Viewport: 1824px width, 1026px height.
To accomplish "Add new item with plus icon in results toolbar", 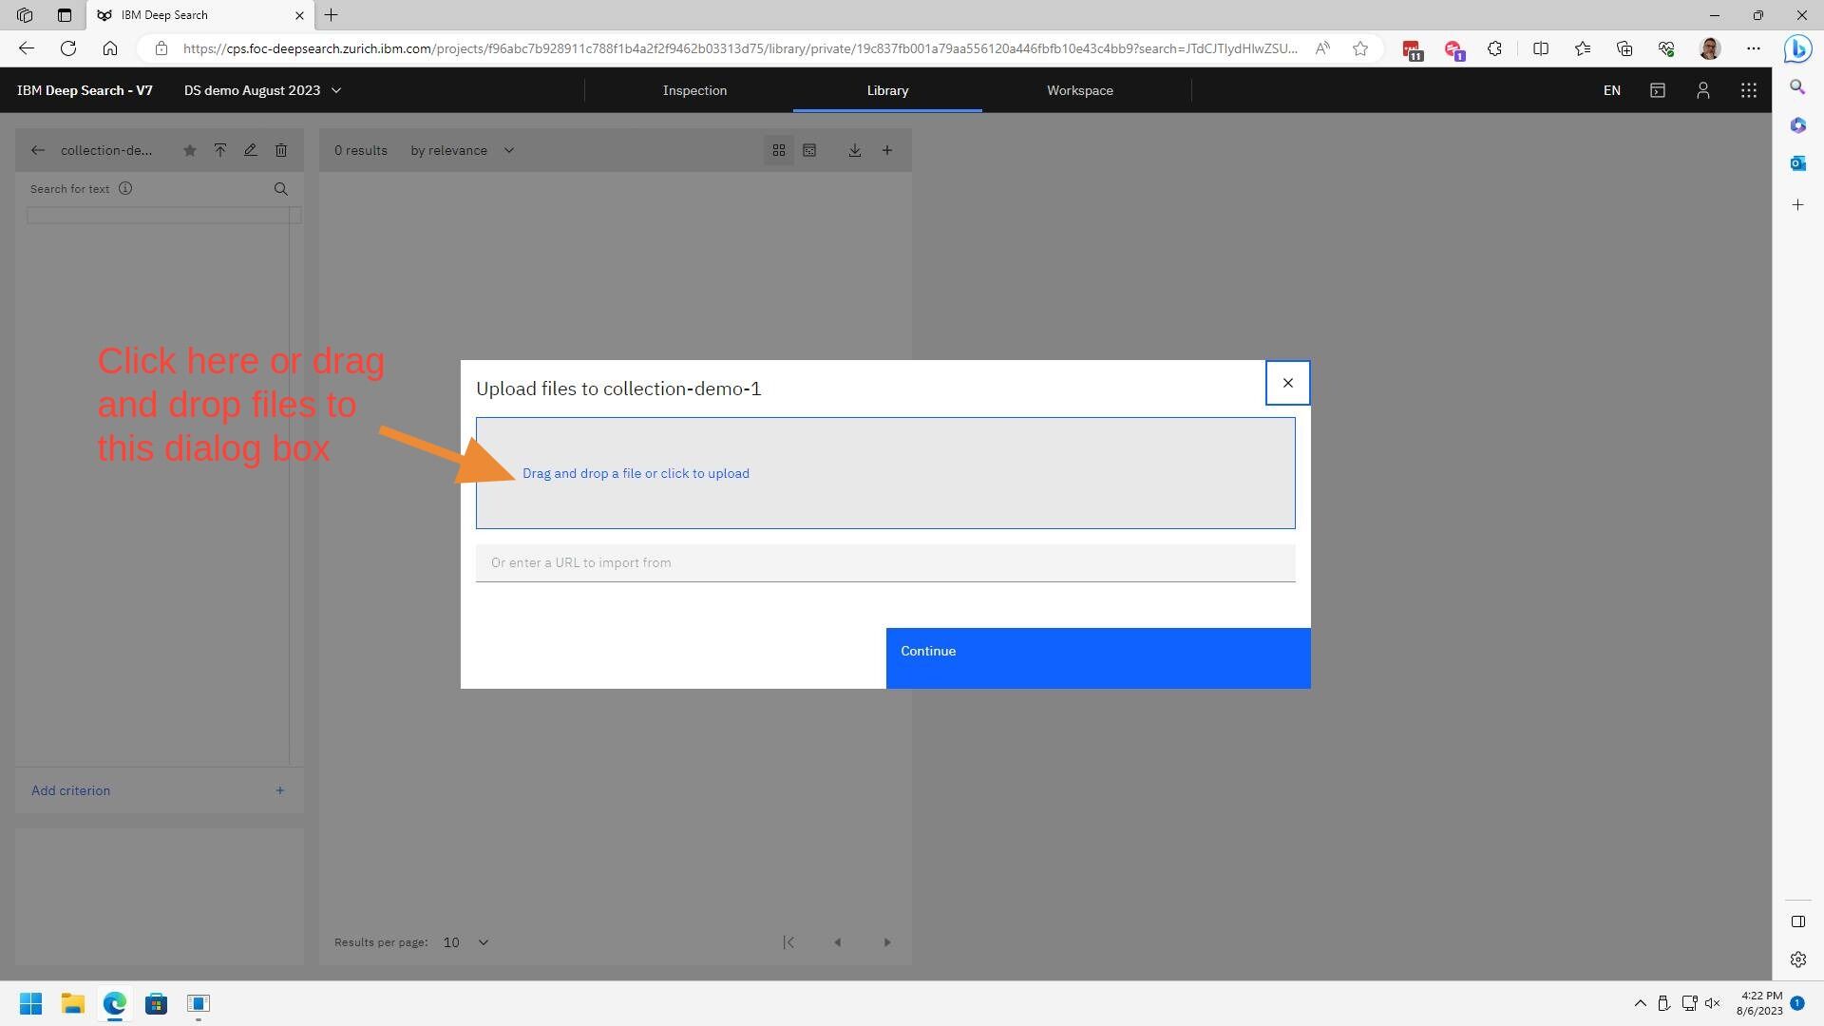I will point(887,150).
